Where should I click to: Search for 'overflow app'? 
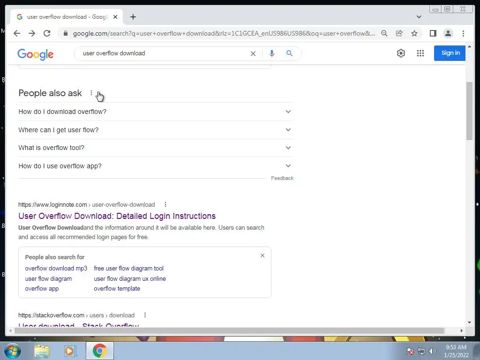click(x=42, y=289)
